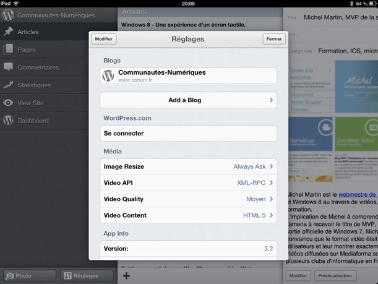Click Réglages button in bottom bar

click(x=87, y=275)
